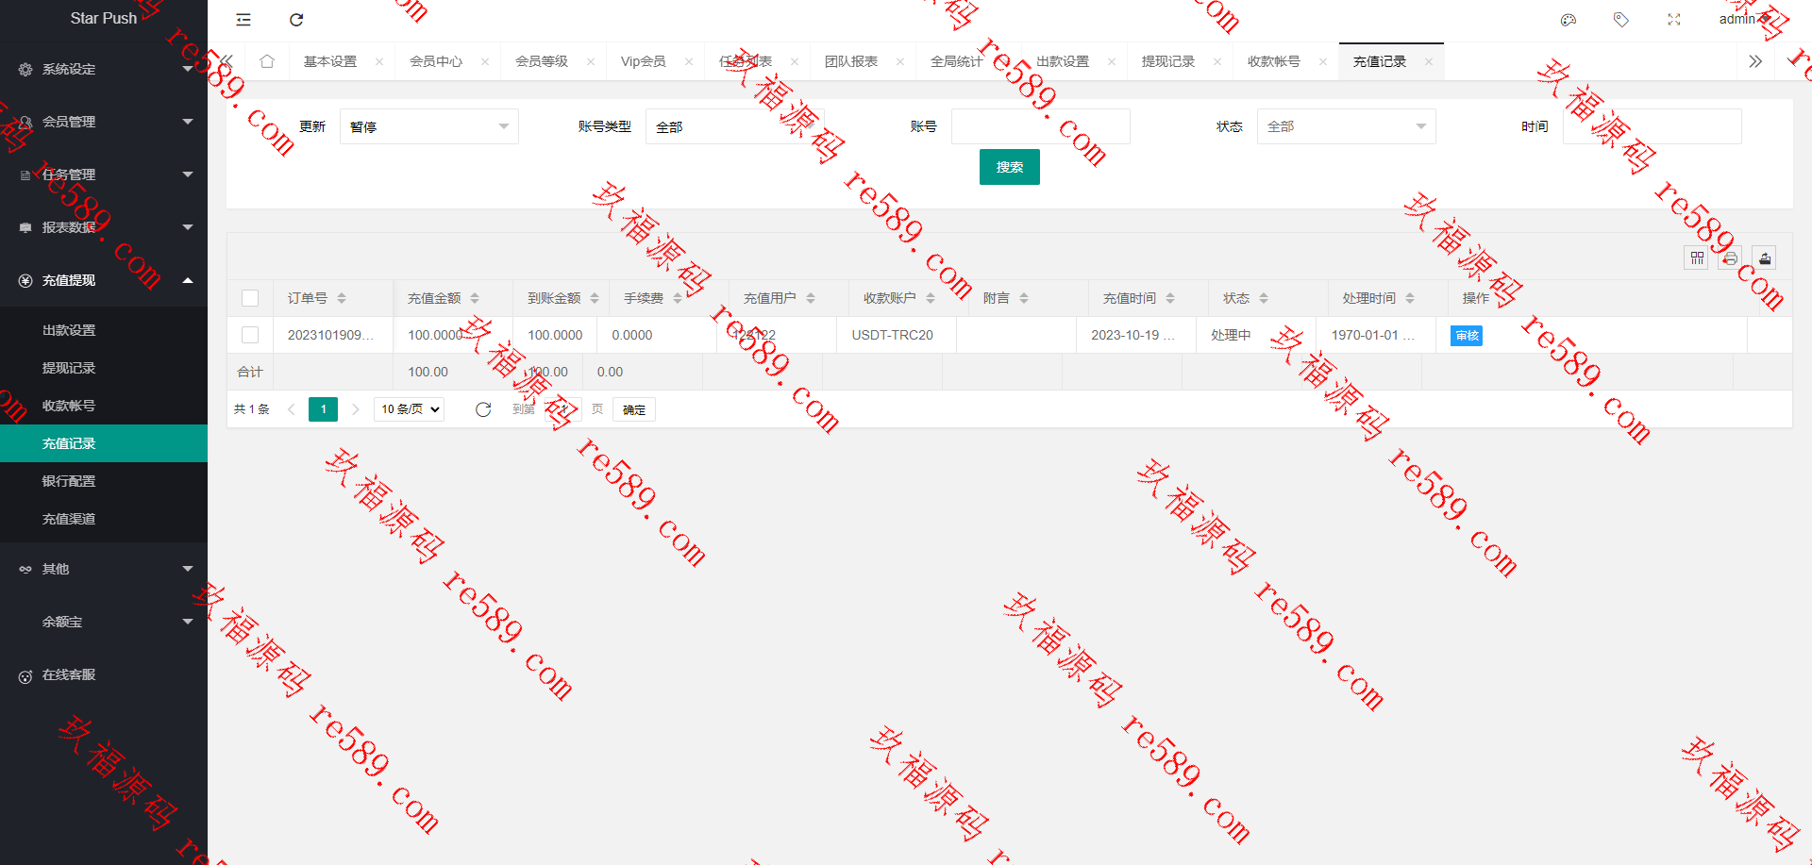
Task: Open 银行配置 in sidebar submenu
Action: pos(104,481)
